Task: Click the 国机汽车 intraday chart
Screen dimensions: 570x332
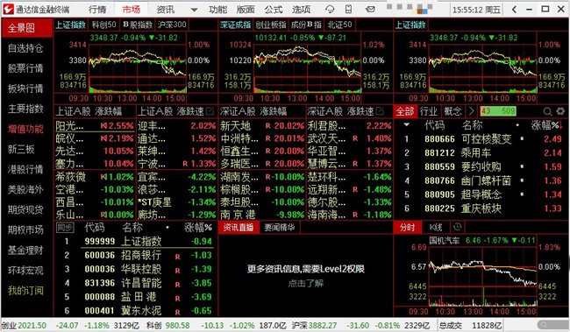Action: coord(482,276)
